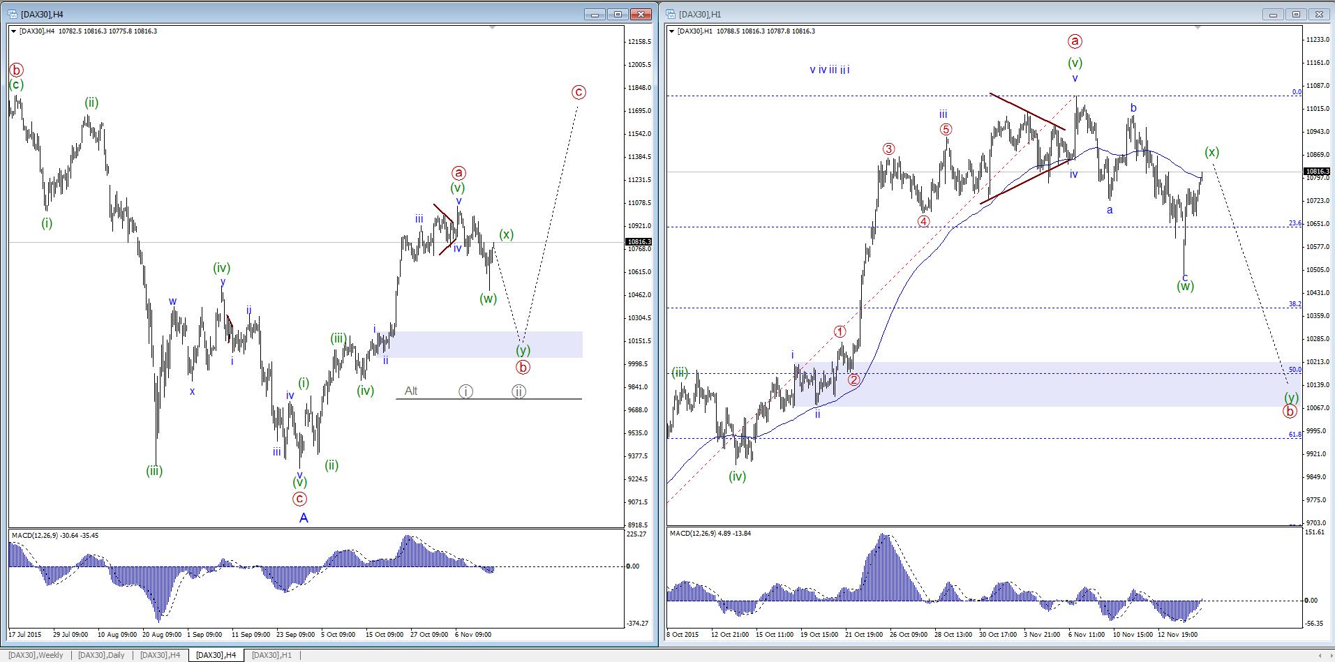Click the -374.27 value on H4 MACD scale
The height and width of the screenshot is (662, 1335).
pos(638,624)
